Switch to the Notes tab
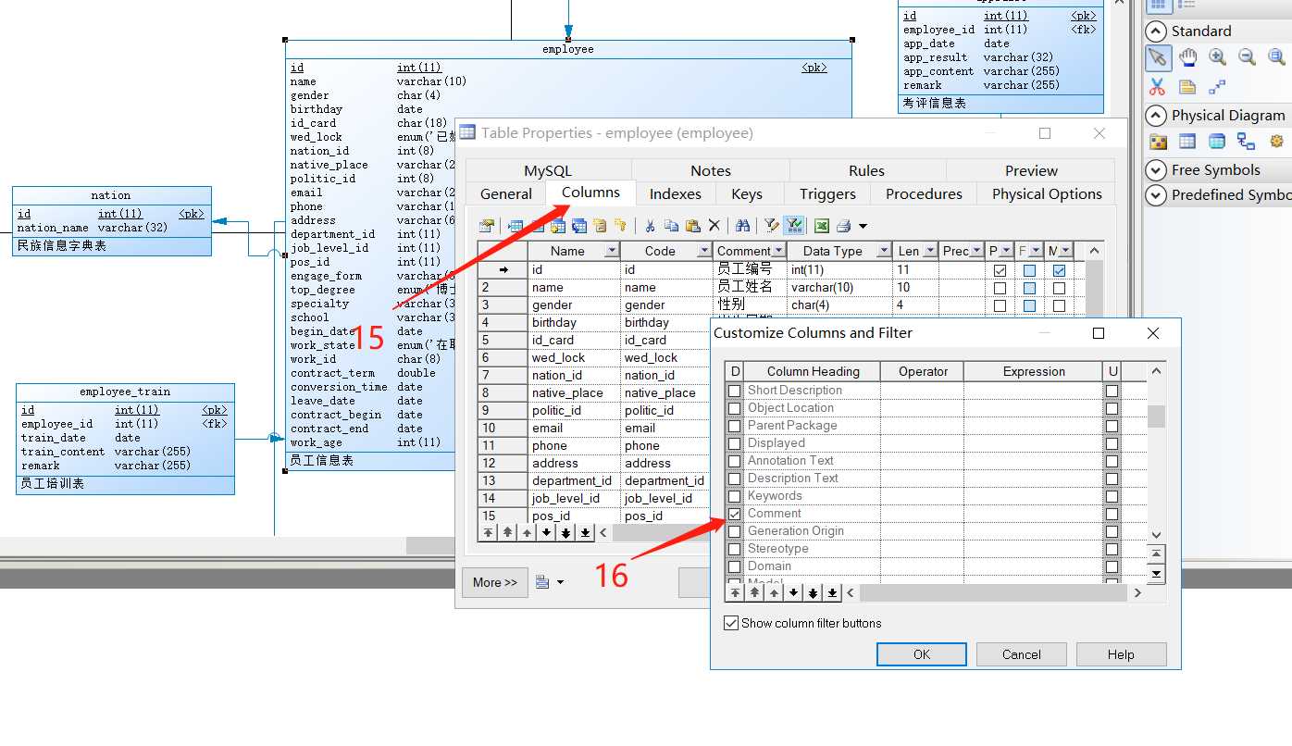This screenshot has width=1292, height=746. tap(711, 170)
